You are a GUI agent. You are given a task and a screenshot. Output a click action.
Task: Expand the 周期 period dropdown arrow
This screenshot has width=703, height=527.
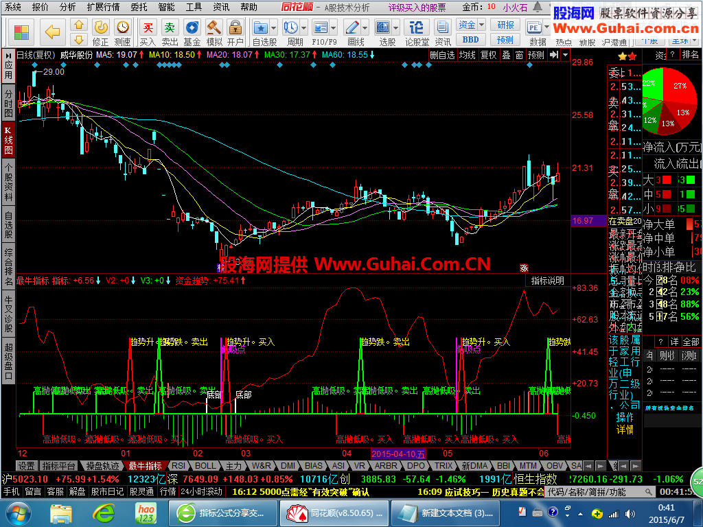304,28
